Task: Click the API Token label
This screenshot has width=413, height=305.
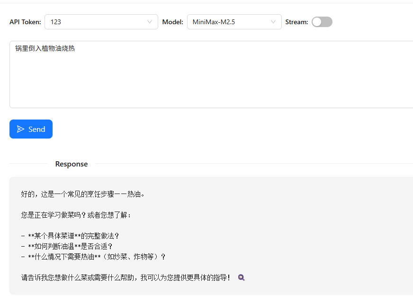Action: 25,22
